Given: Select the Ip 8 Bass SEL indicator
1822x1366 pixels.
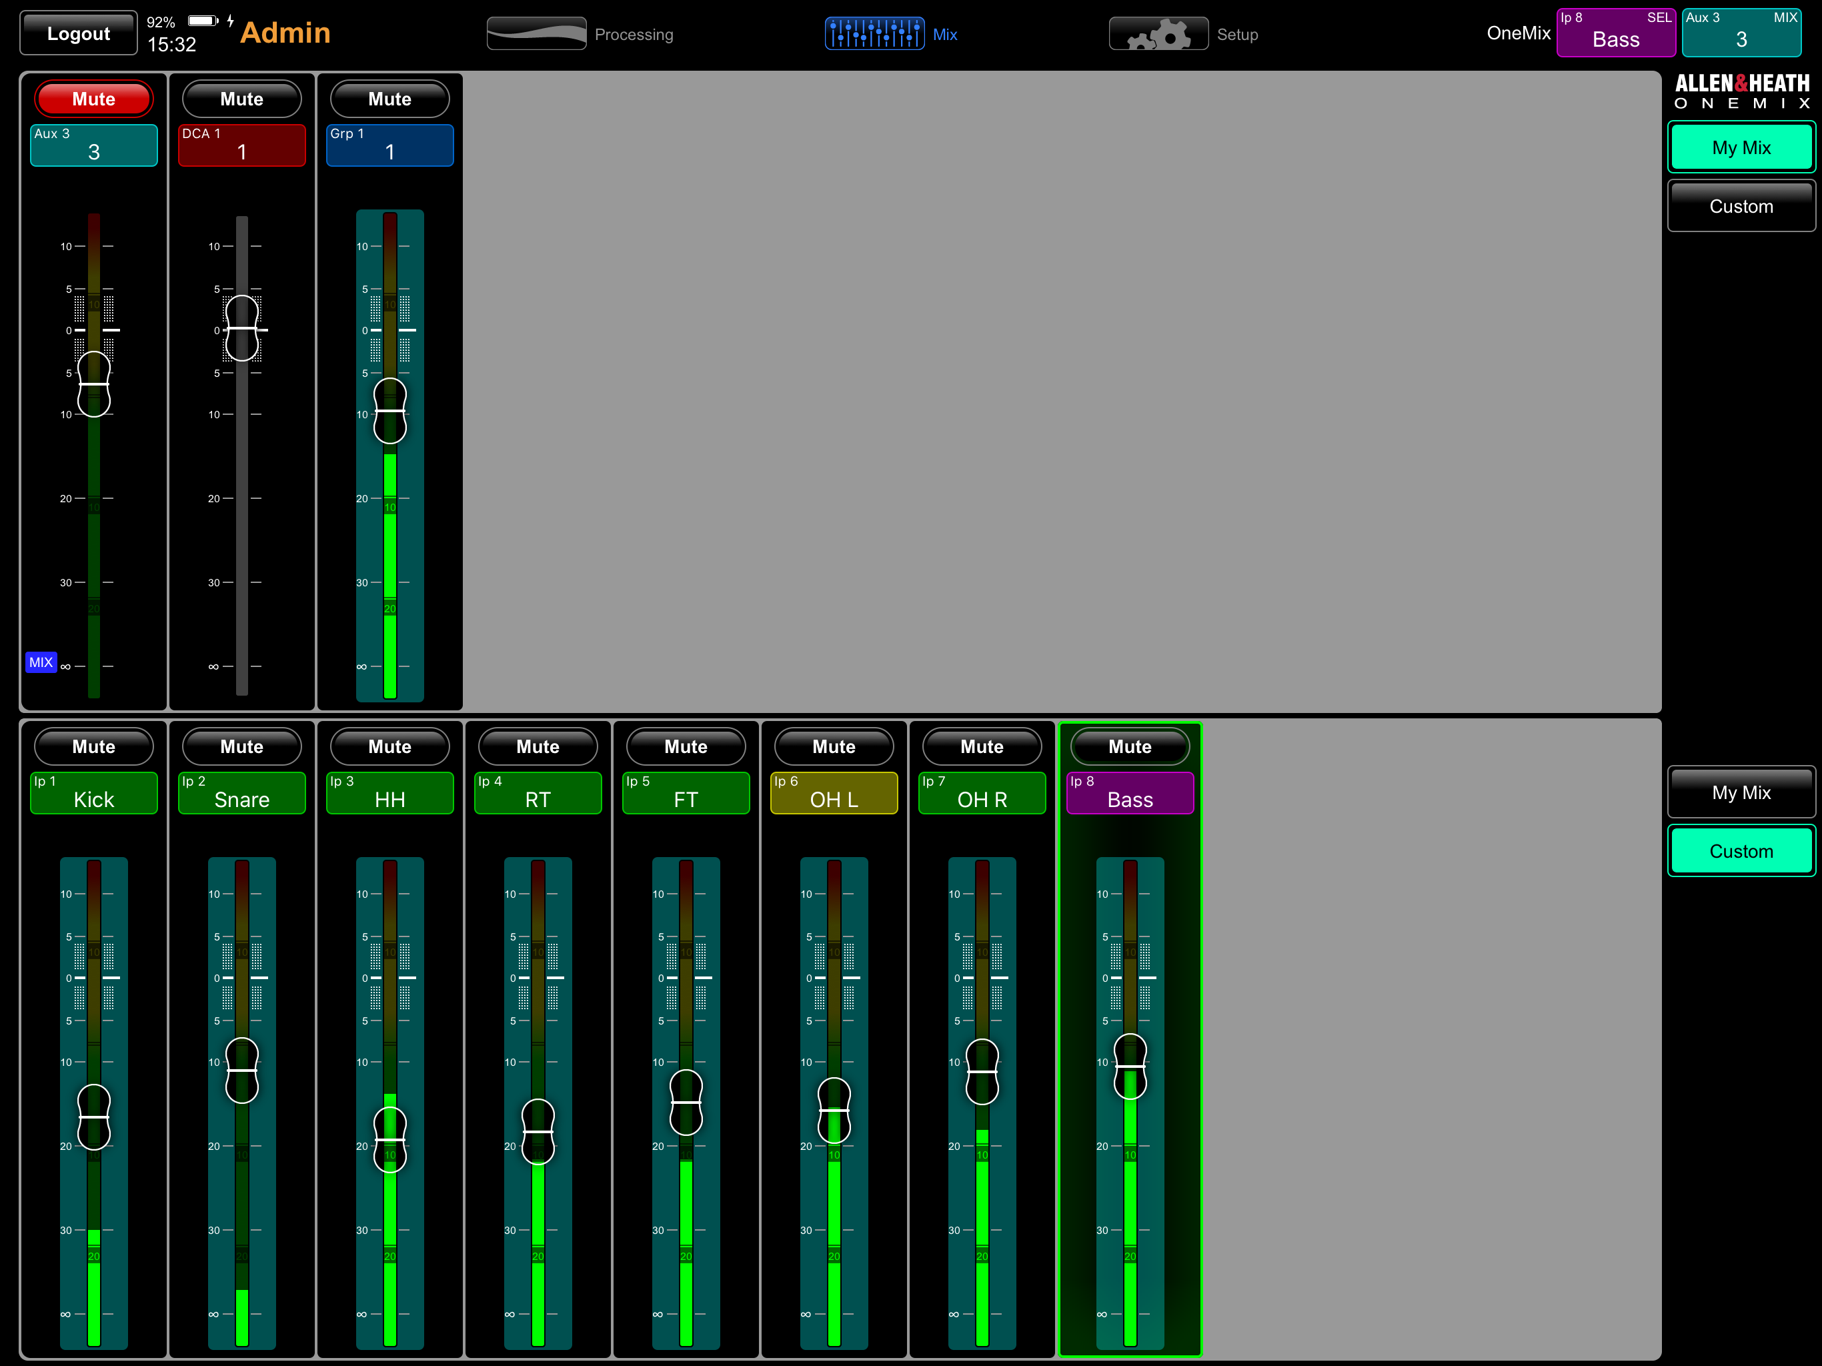Looking at the screenshot, I should [x=1615, y=32].
